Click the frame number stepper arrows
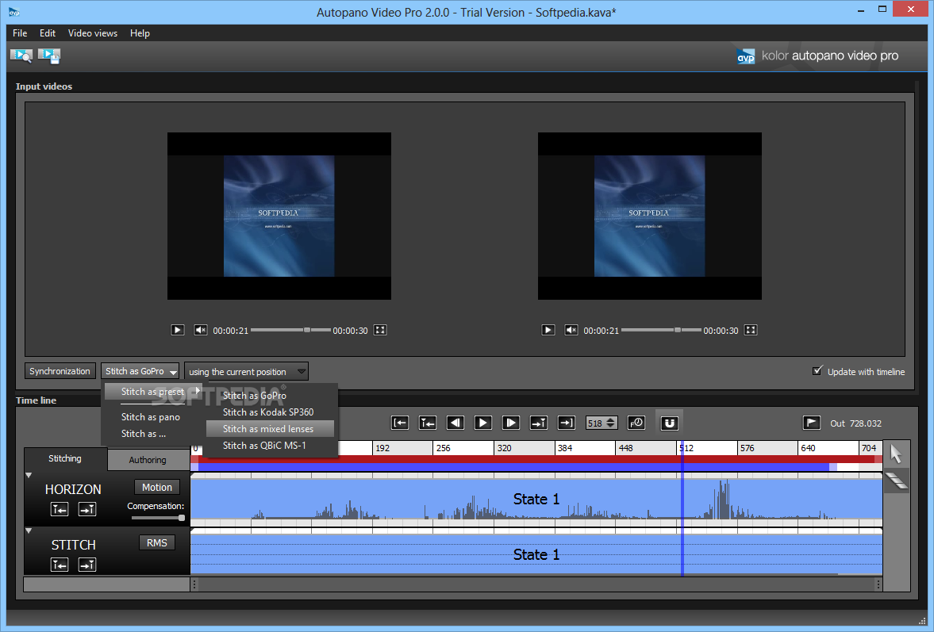The width and height of the screenshot is (934, 632). tap(610, 423)
